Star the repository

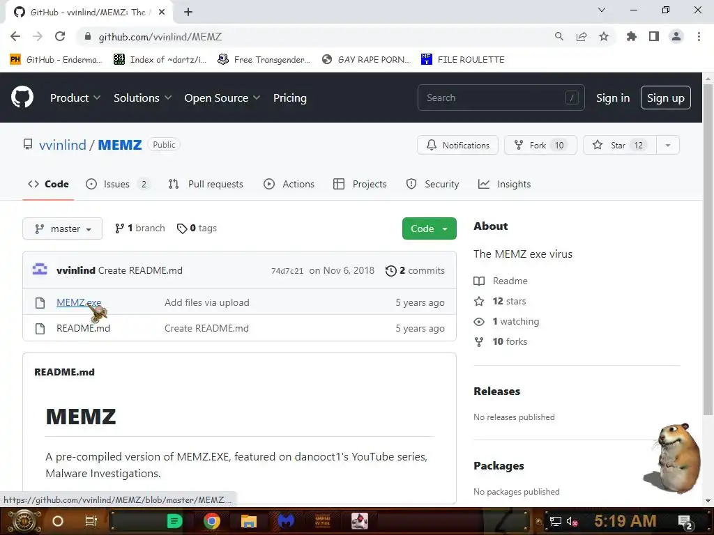click(620, 145)
